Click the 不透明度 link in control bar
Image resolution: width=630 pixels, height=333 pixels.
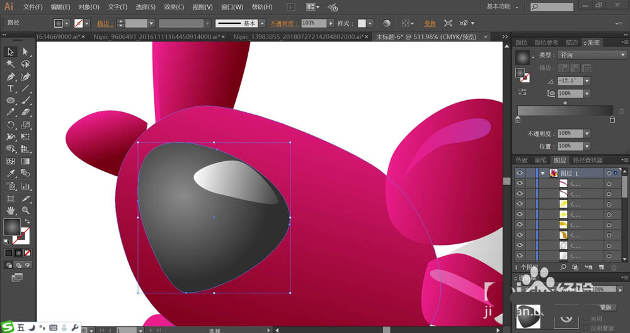point(283,24)
